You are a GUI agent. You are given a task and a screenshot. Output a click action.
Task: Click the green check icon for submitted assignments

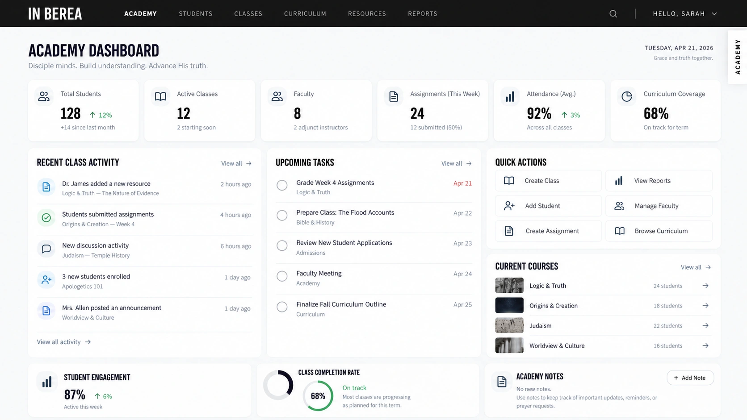(x=46, y=218)
